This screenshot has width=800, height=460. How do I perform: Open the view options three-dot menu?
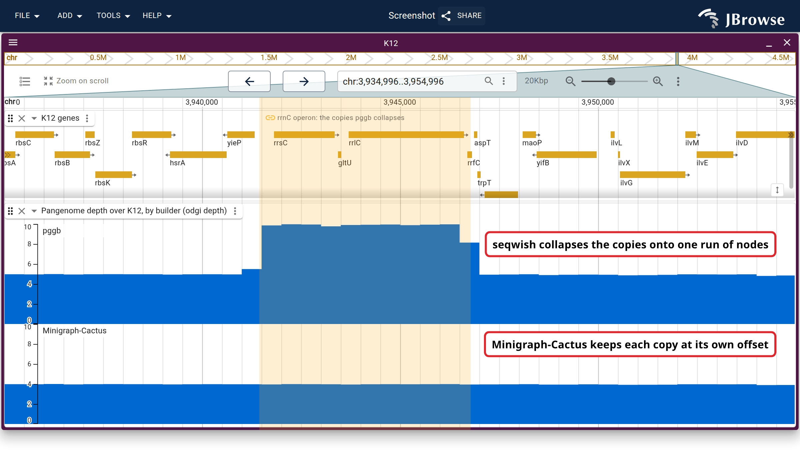tap(678, 81)
